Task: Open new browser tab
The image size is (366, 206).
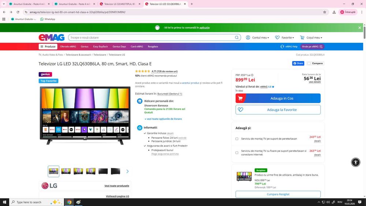Action: coord(192,4)
